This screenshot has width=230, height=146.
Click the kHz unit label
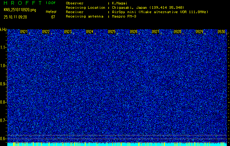click(x=3, y=29)
